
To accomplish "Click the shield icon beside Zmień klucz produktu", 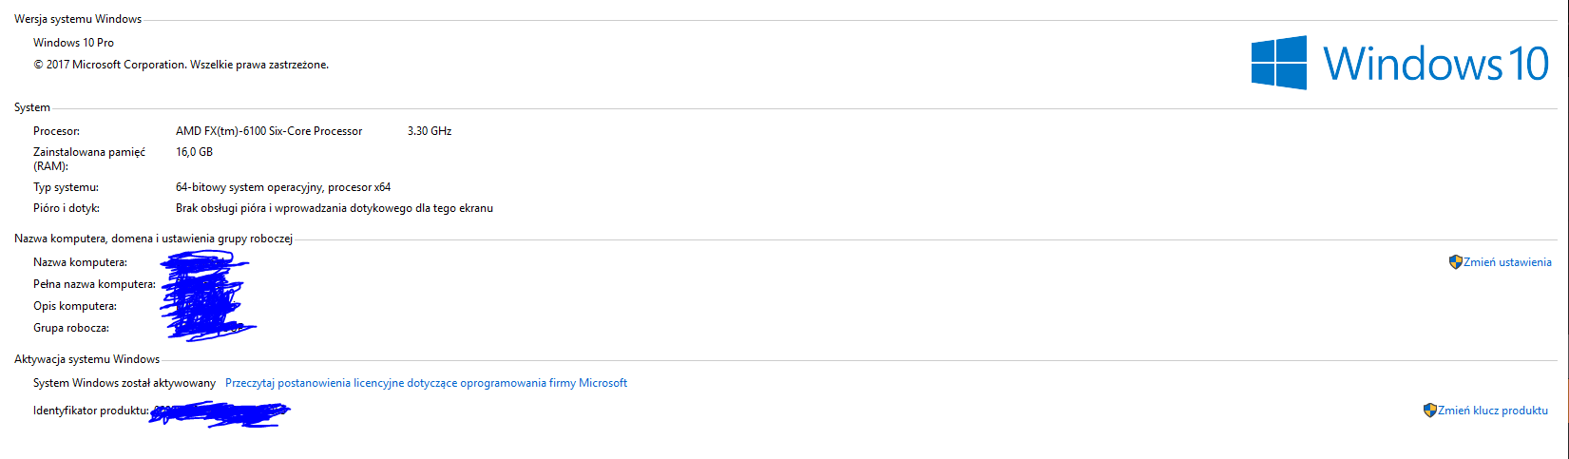I will click(1429, 411).
